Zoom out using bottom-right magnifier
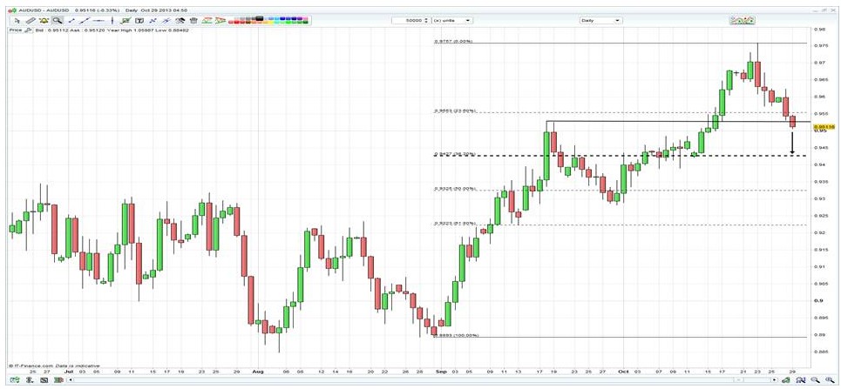Screen dimensions: 841x389 point(815,380)
